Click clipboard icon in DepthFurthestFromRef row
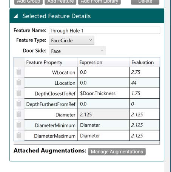 click(x=19, y=104)
